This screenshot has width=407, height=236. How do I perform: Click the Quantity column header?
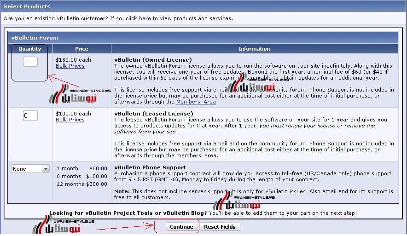coord(30,49)
